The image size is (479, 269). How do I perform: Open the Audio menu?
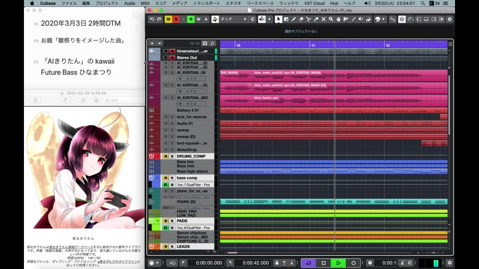(130, 3)
